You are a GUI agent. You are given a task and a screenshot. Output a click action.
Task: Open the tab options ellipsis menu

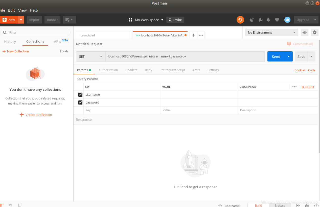[x=201, y=35]
